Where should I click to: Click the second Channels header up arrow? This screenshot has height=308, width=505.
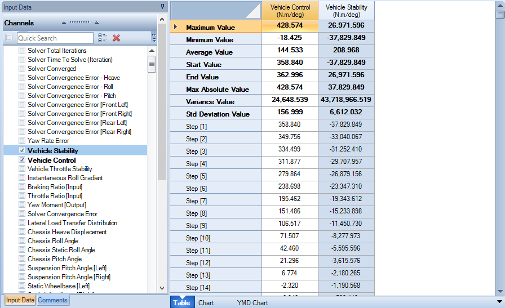96,23
